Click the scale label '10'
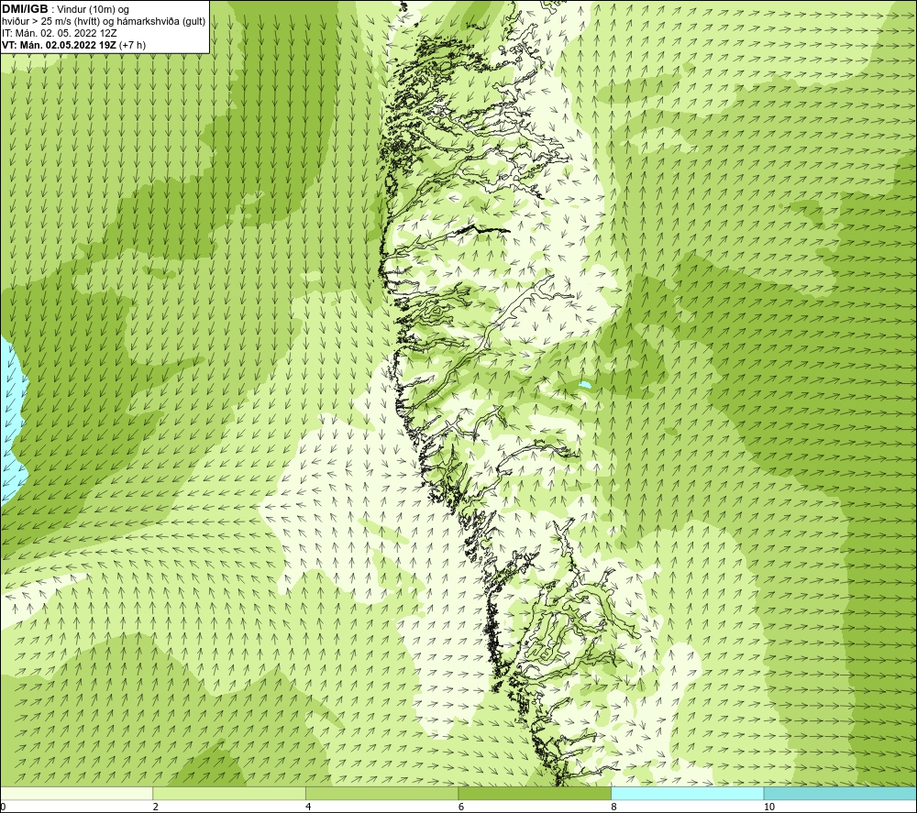This screenshot has height=813, width=917. click(769, 807)
